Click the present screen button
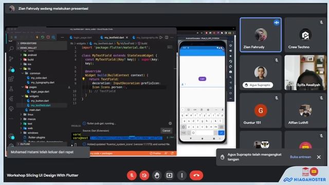329x185 pixels. (x=169, y=175)
